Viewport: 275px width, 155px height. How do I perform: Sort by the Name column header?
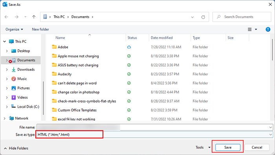[x=60, y=38]
